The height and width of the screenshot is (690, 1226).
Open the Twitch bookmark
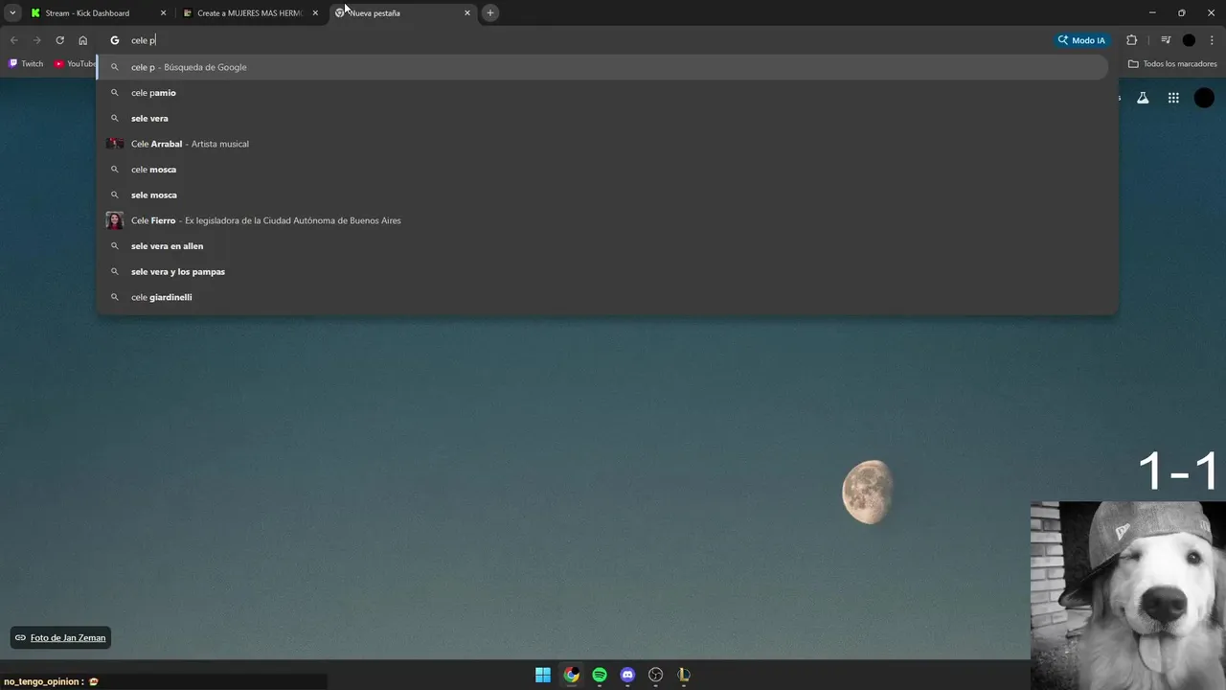[x=26, y=64]
